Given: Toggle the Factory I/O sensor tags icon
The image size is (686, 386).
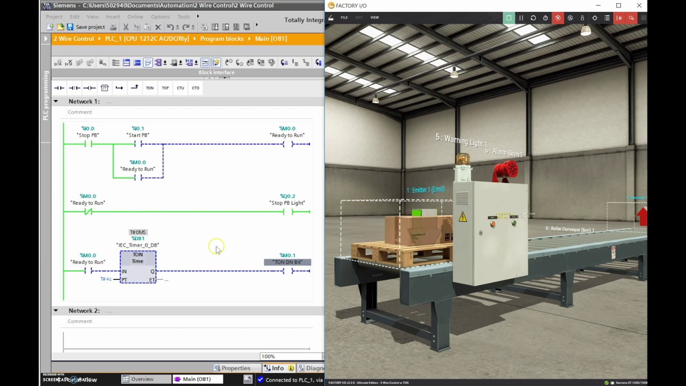Looking at the screenshot, I should 620,18.
